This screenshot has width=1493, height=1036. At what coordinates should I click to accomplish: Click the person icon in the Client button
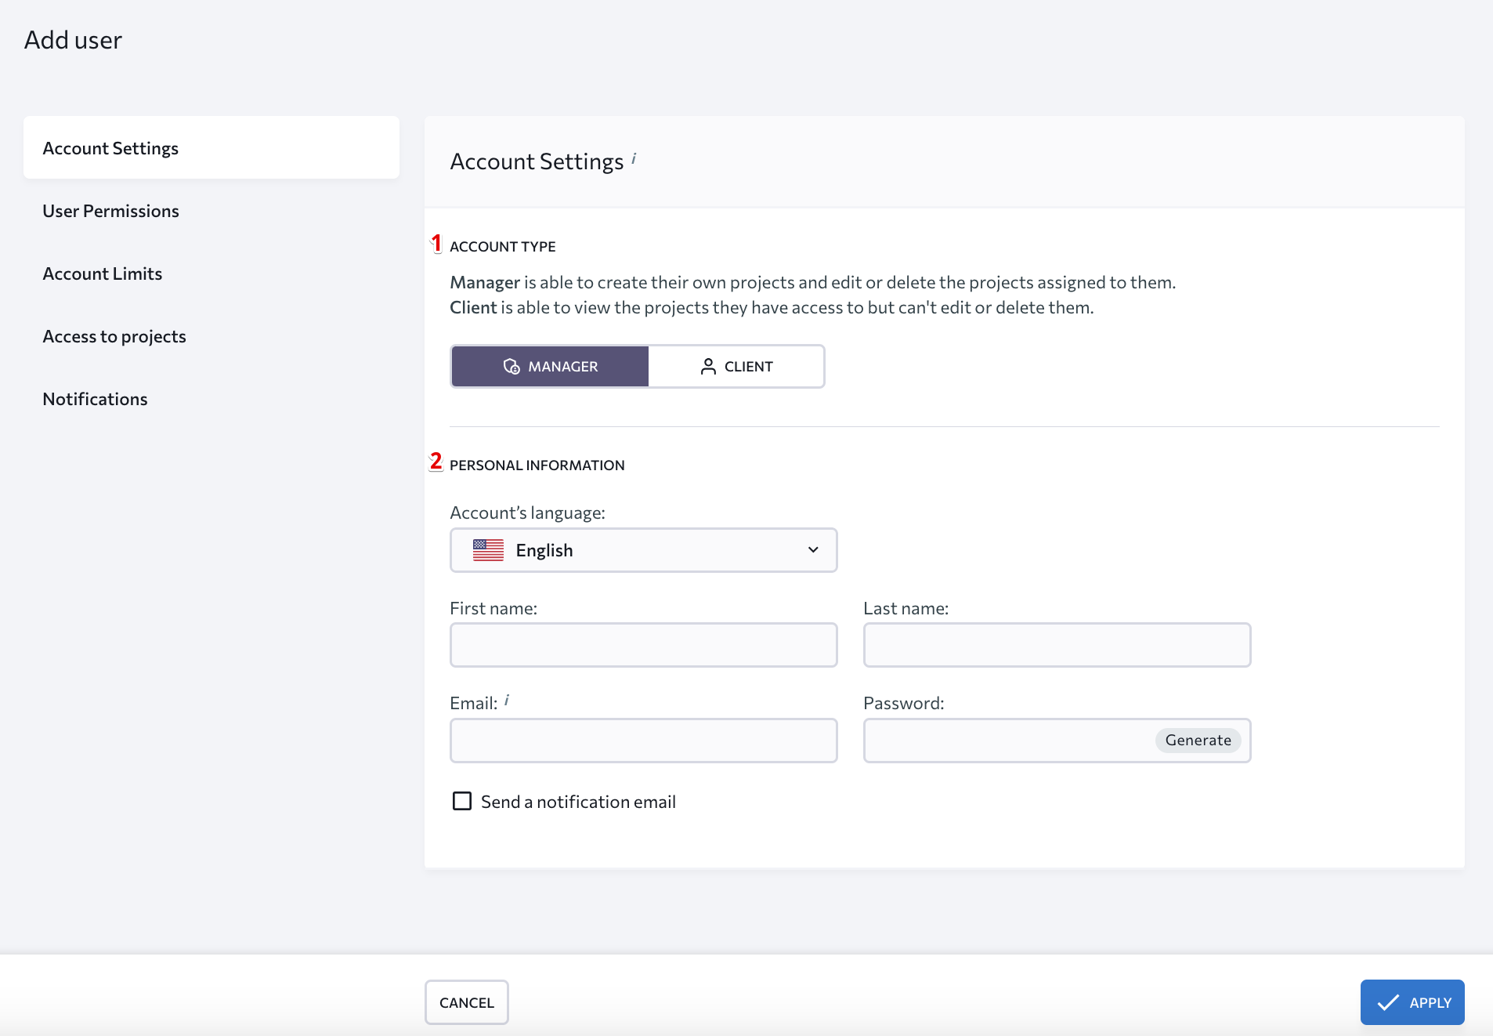tap(708, 367)
